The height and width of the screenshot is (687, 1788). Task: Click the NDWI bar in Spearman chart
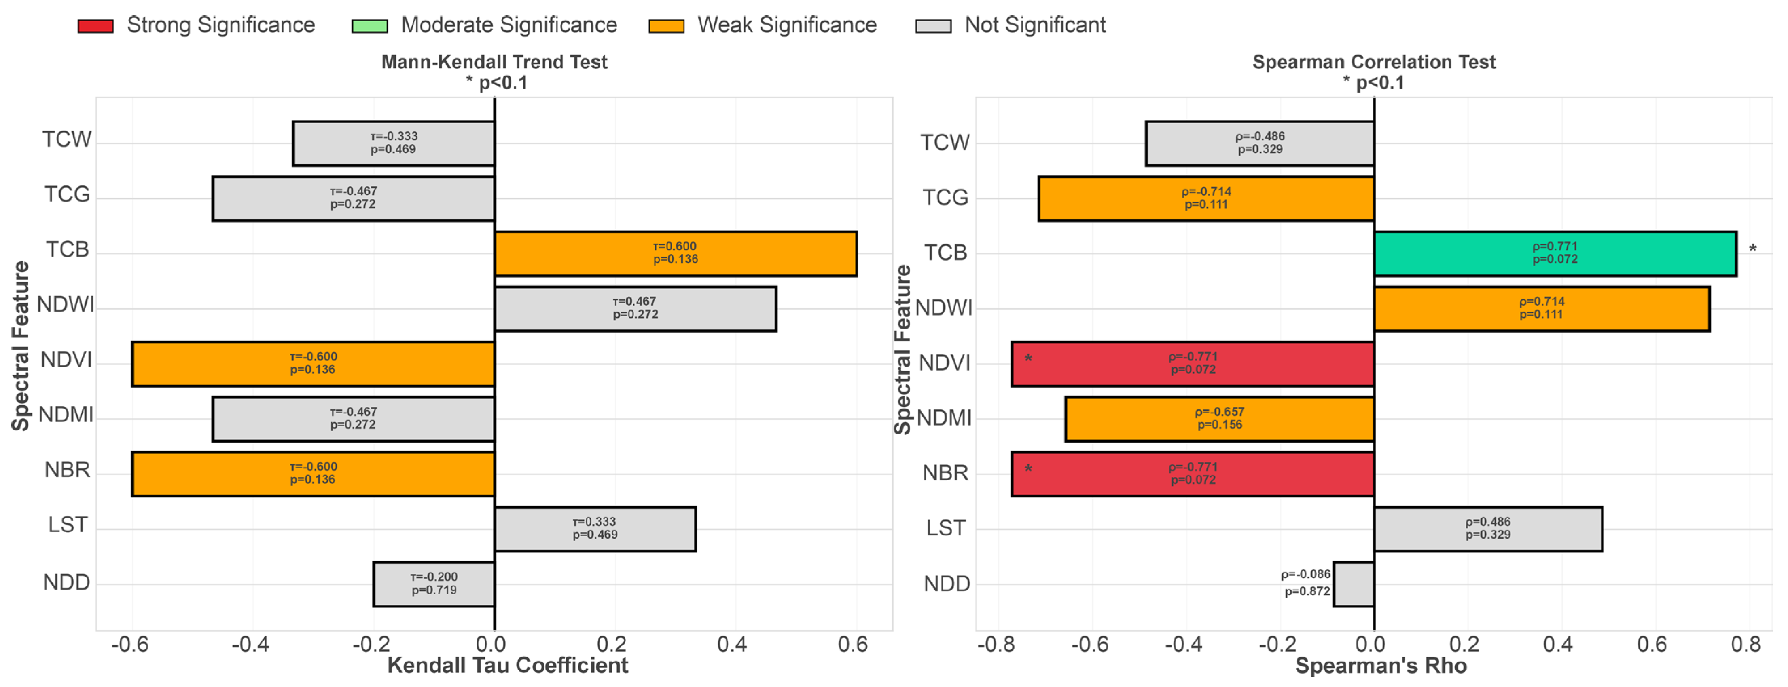pos(1541,309)
